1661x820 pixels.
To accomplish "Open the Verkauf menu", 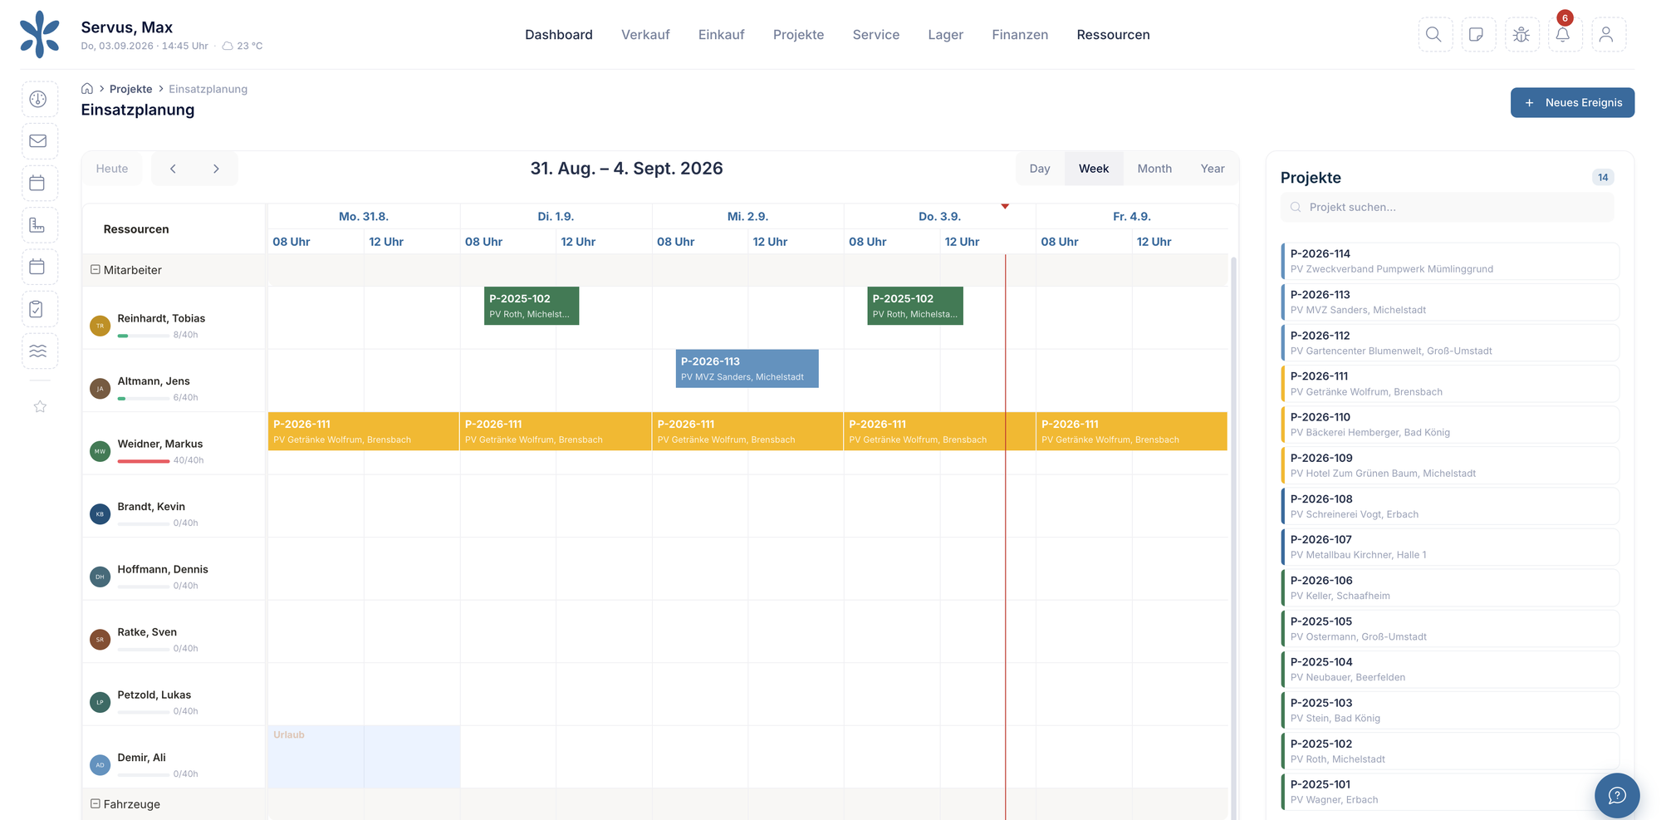I will (x=645, y=35).
